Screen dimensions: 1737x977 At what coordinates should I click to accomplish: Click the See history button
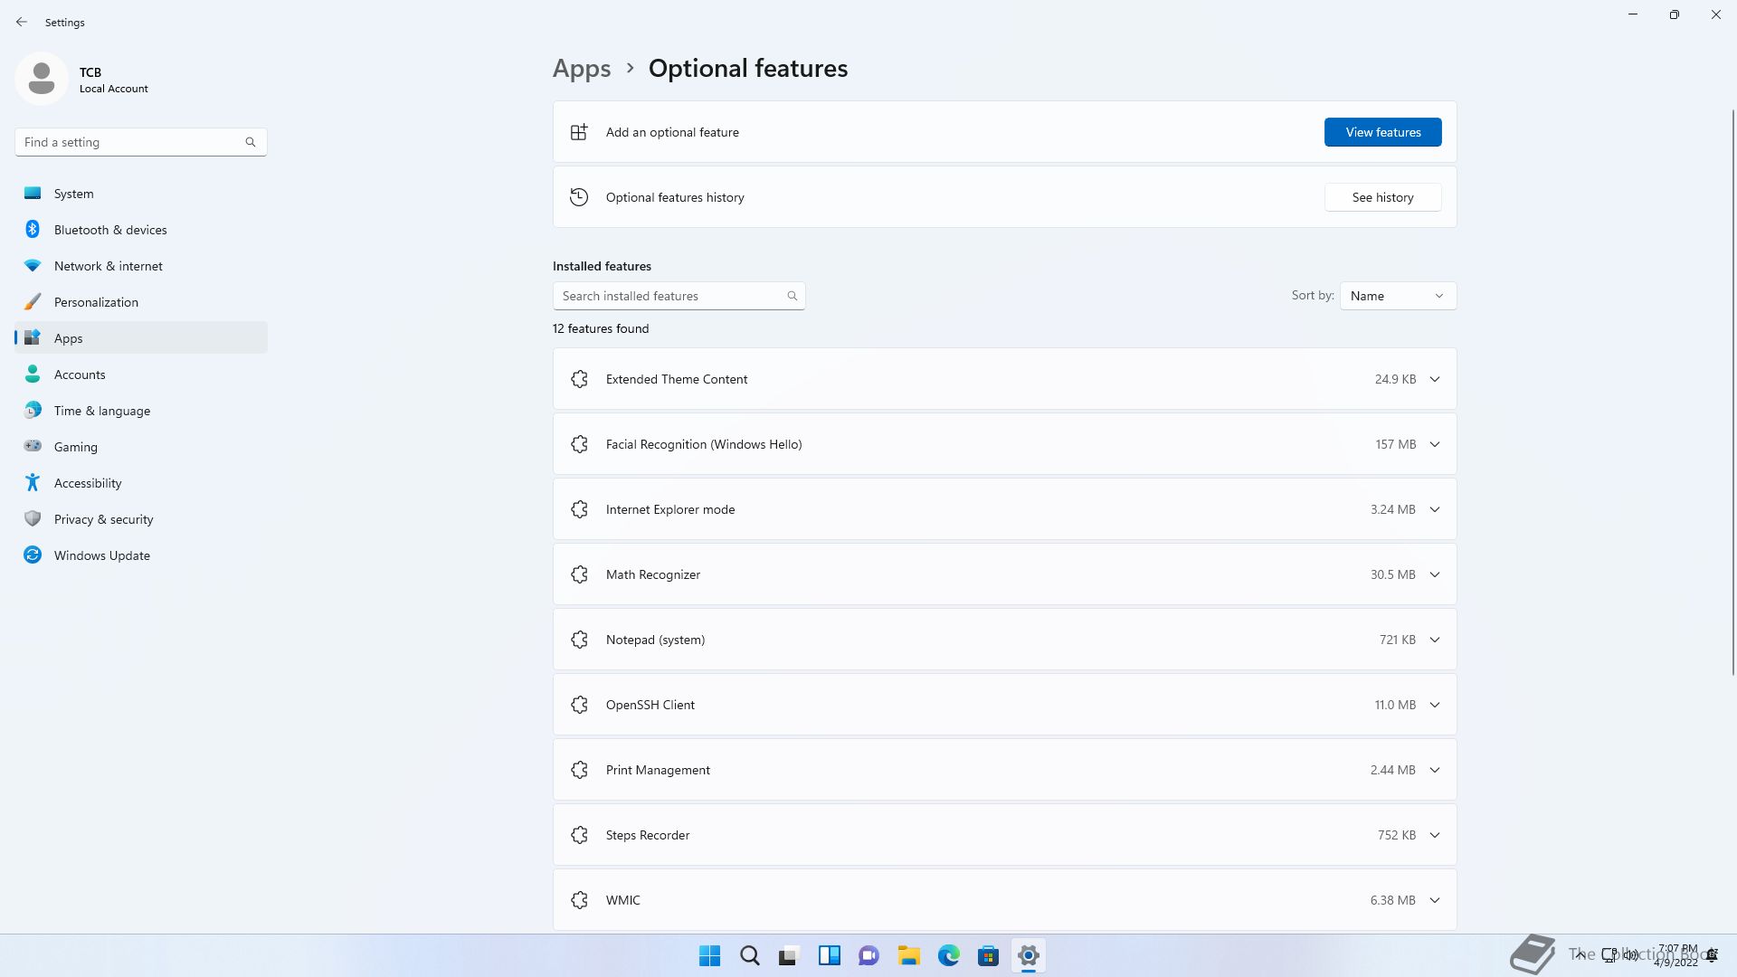[x=1382, y=197]
